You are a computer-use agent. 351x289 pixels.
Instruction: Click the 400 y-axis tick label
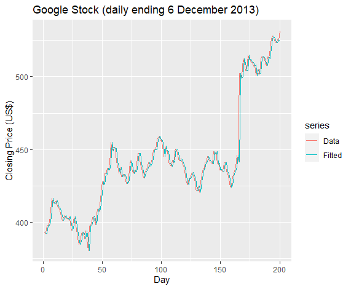pos(21,223)
